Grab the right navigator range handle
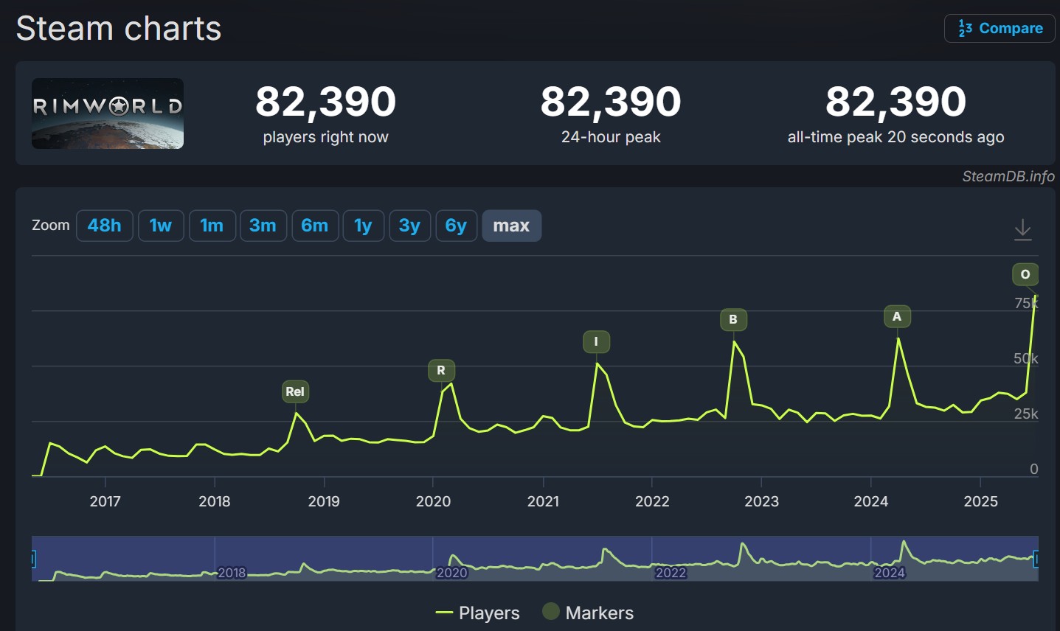This screenshot has height=631, width=1060. click(x=1036, y=559)
